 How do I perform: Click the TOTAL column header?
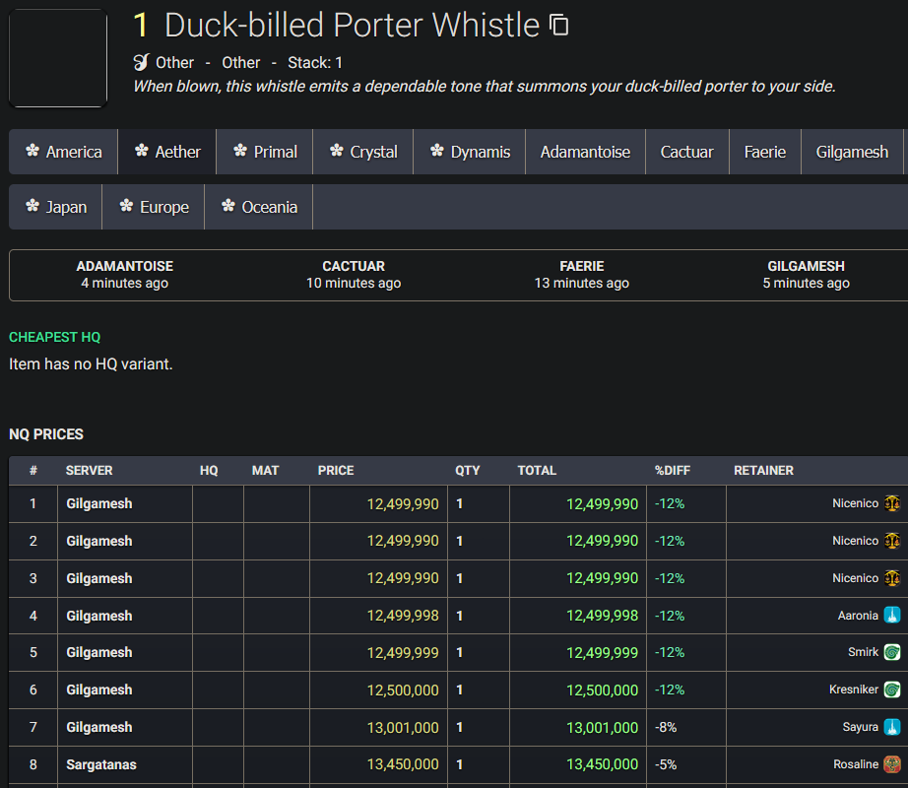[537, 470]
